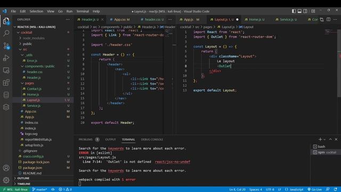Open the Selection menu

click(x=36, y=11)
